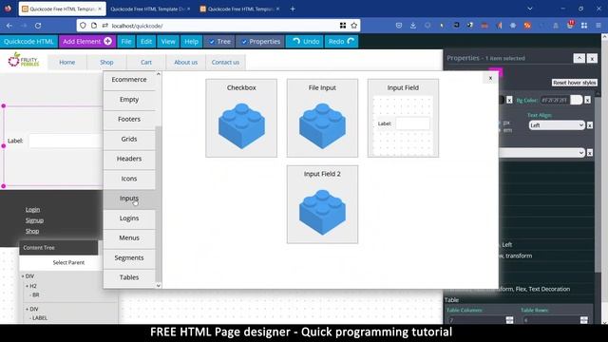Toggle the Properties panel checkbox
Image resolution: width=608 pixels, height=342 pixels.
pos(244,42)
